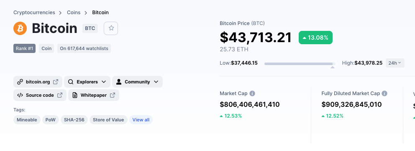Click View all tags link

[x=141, y=120]
